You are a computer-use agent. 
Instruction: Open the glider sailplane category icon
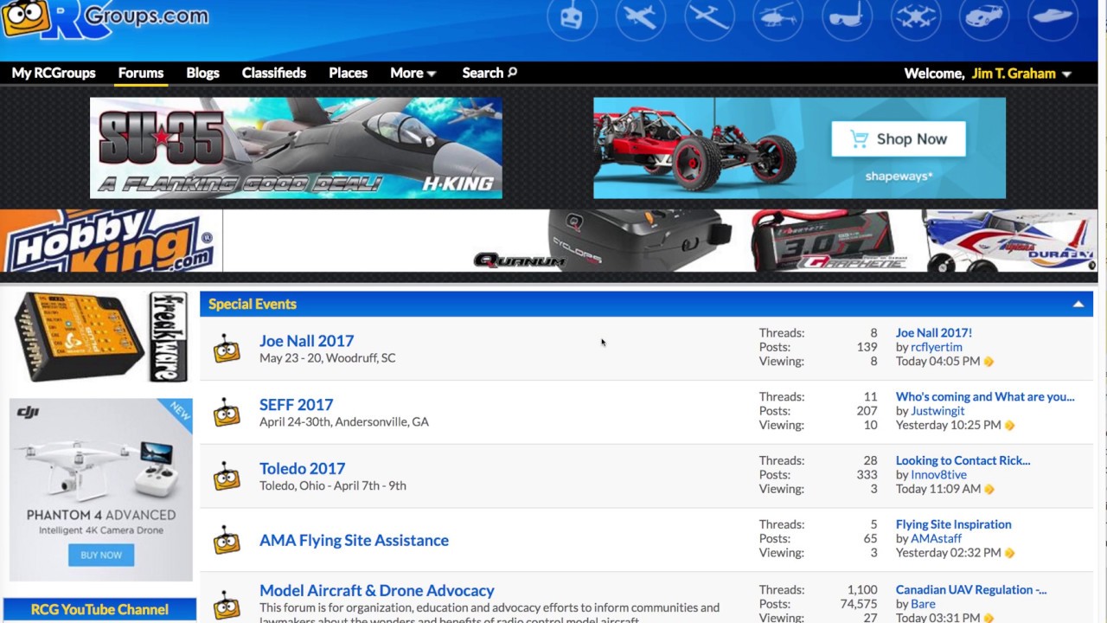(x=709, y=18)
